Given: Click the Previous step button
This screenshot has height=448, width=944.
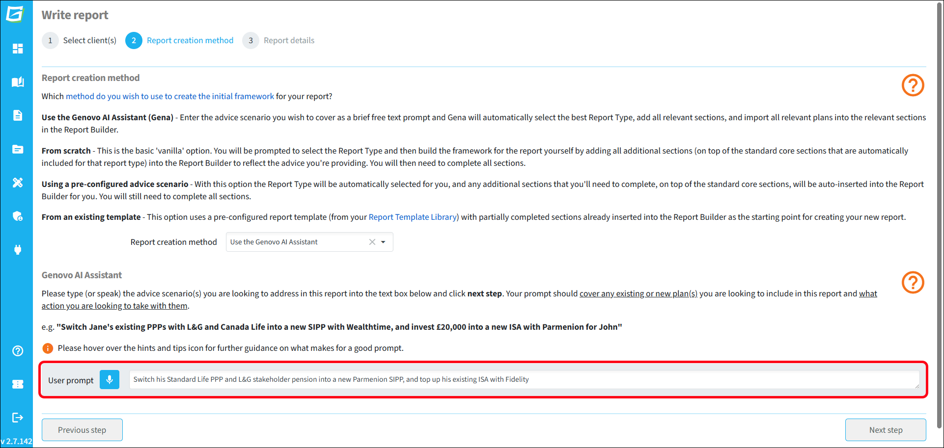Looking at the screenshot, I should [x=82, y=430].
